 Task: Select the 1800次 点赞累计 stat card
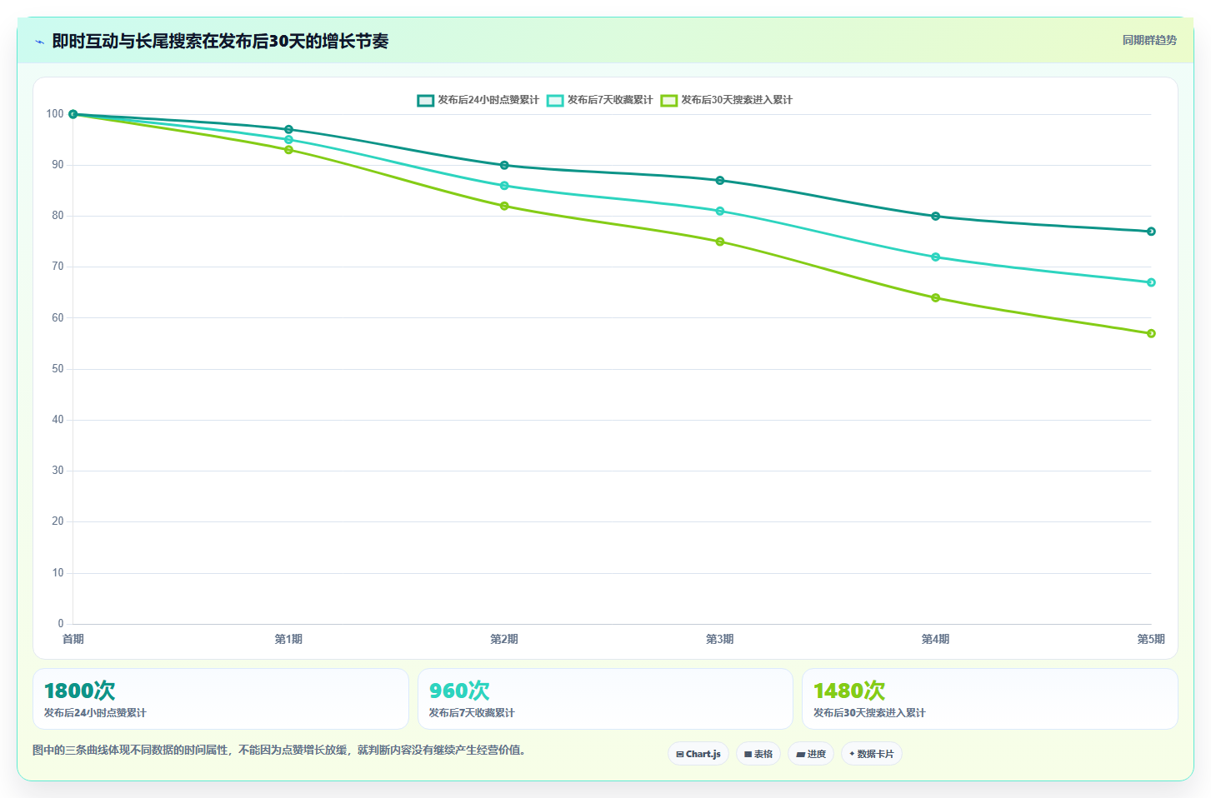(221, 699)
